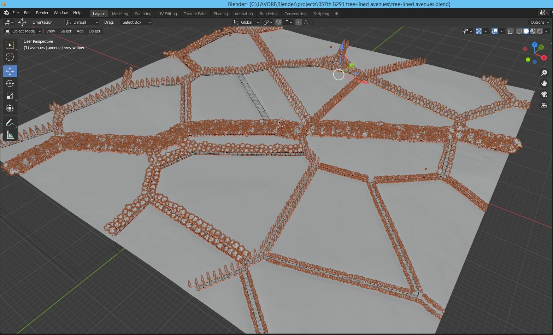Open the Global transform orientation dropdown
The height and width of the screenshot is (335, 553).
tap(246, 22)
